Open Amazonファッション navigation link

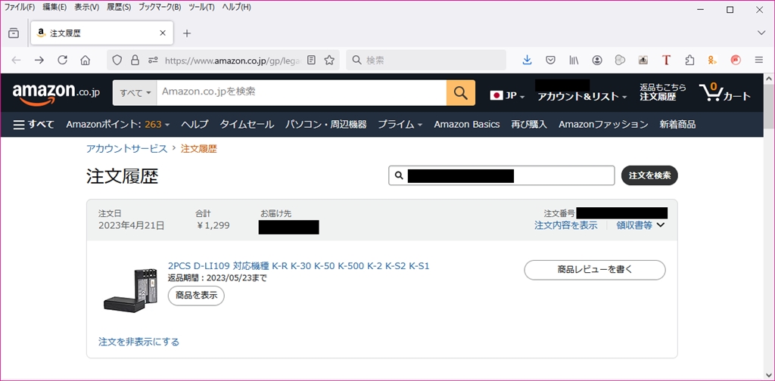[x=603, y=125]
